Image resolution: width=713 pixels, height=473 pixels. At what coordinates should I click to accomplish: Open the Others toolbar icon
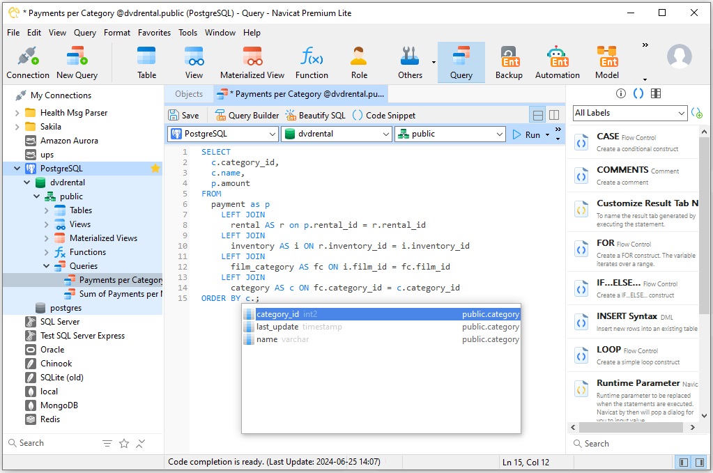coord(410,63)
